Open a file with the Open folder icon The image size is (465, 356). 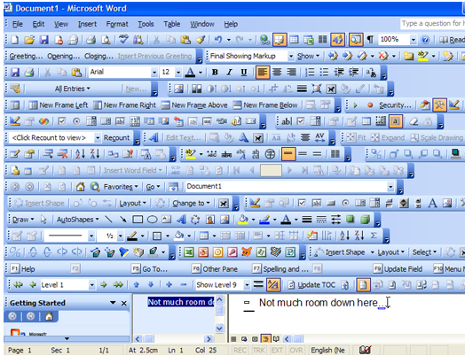(29, 40)
